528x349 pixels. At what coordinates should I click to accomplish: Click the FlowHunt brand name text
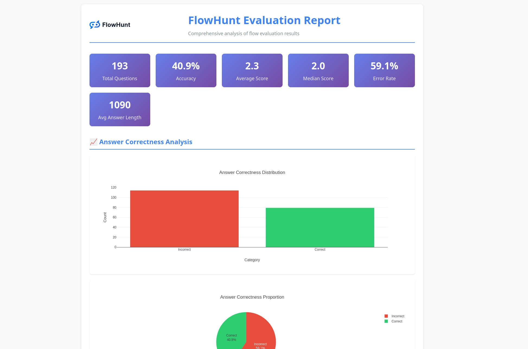[116, 25]
